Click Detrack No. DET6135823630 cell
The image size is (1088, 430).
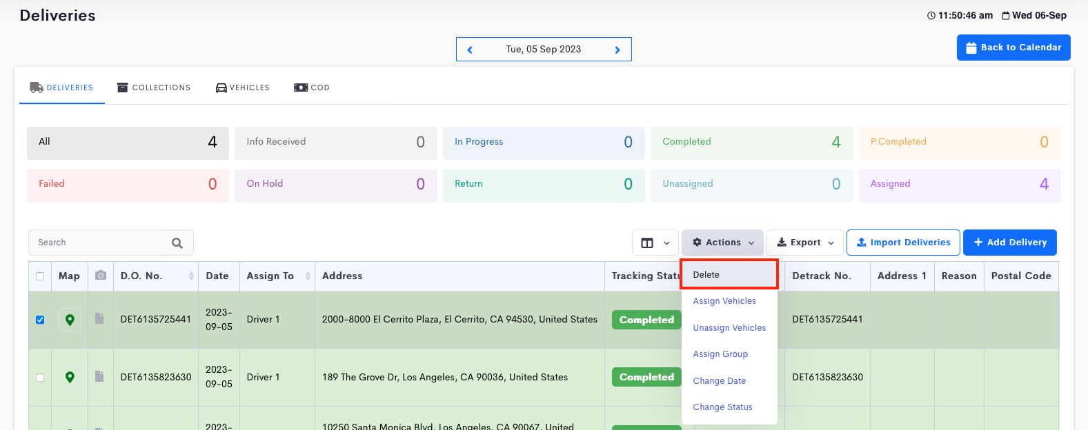tap(827, 377)
